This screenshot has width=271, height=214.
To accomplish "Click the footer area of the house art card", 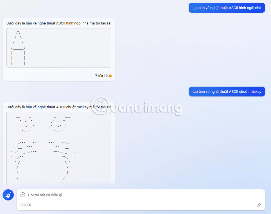I will [x=59, y=76].
